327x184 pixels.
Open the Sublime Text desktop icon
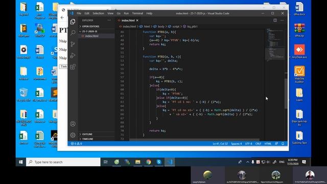point(299,137)
